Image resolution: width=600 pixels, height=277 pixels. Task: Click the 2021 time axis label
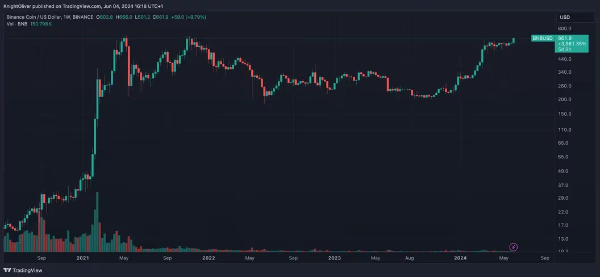82,258
